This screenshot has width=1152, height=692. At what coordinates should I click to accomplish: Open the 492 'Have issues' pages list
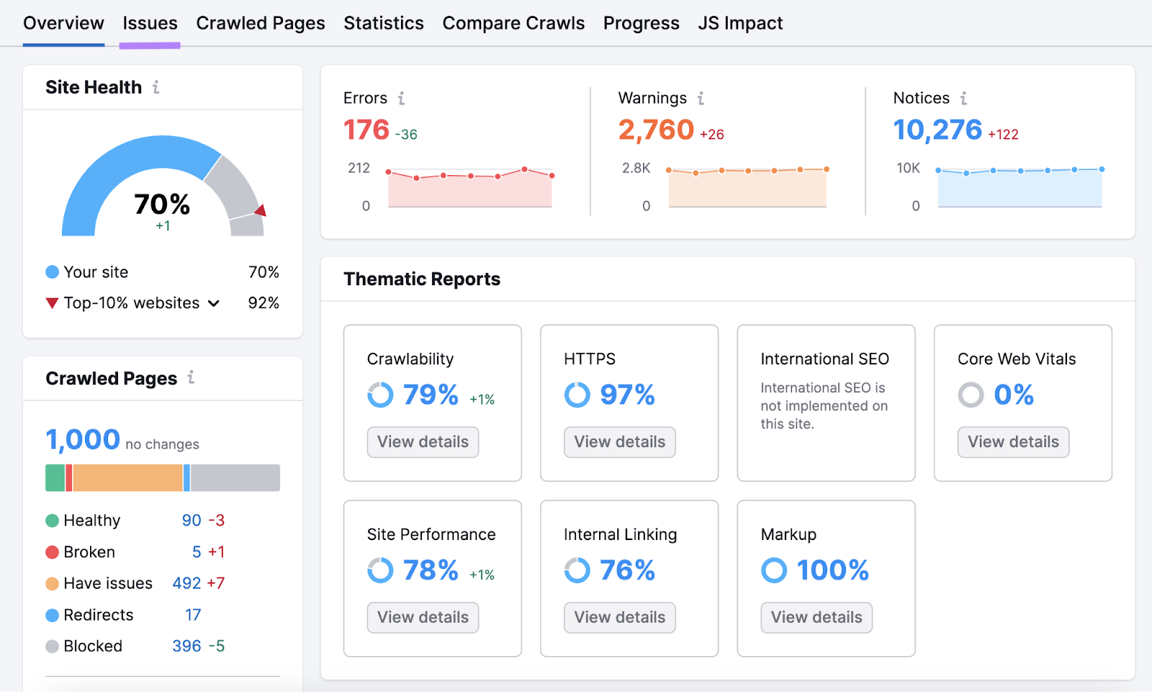pos(186,583)
